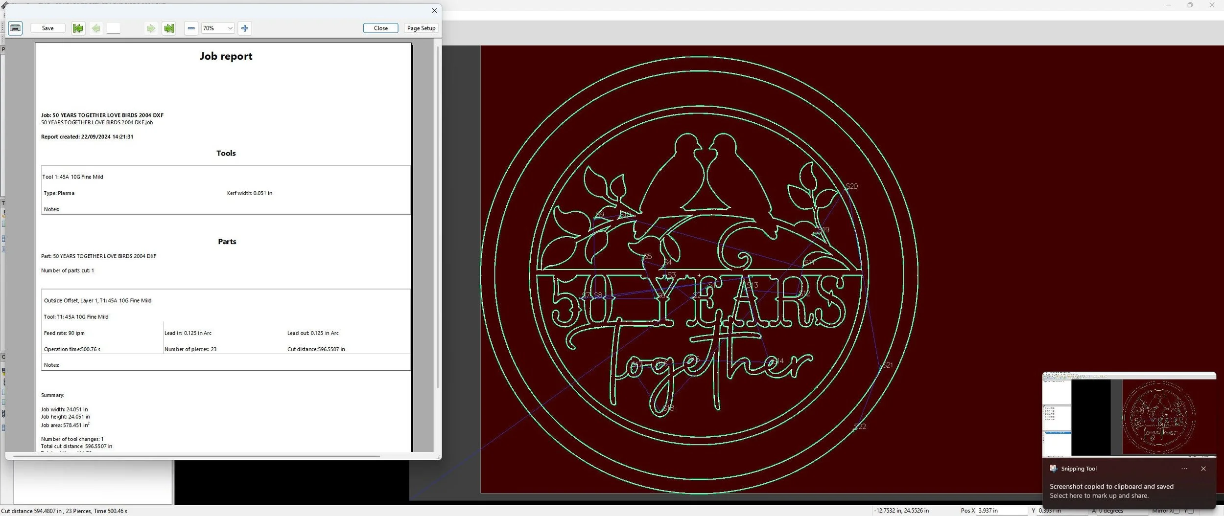The height and width of the screenshot is (516, 1224).
Task: Click 'Kerf width: 0.051 in' value
Action: [x=250, y=193]
